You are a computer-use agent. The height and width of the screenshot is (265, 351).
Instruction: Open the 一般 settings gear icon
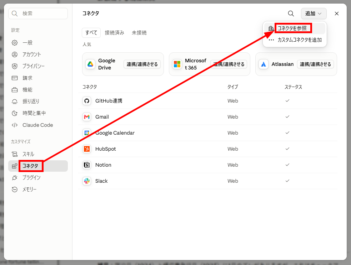click(15, 43)
